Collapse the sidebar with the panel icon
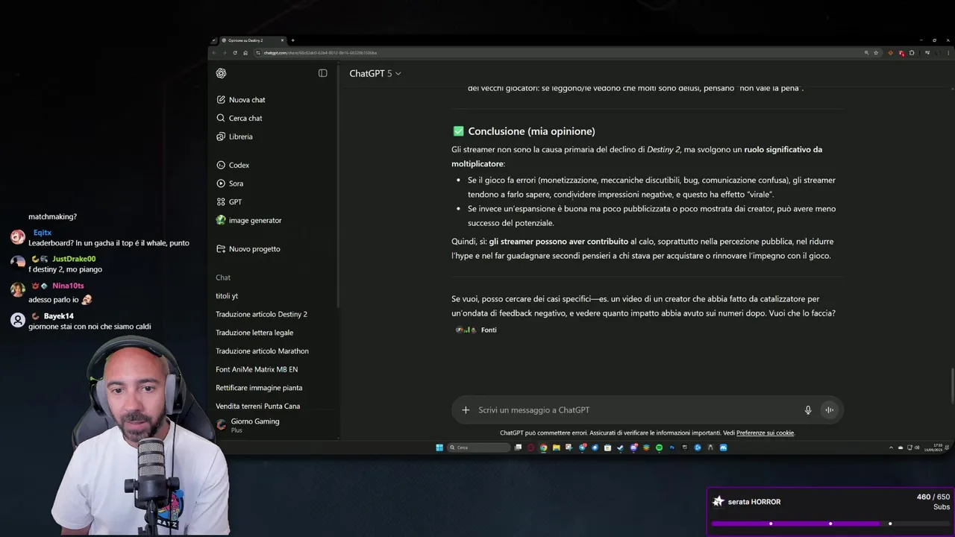Viewport: 955px width, 537px height. point(322,73)
